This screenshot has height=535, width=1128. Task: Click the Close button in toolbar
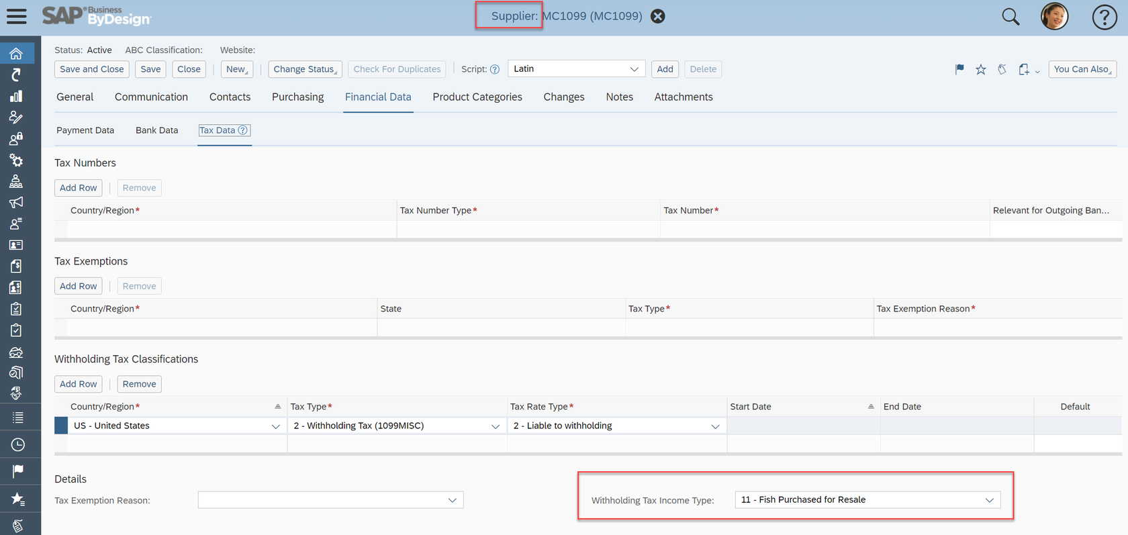coord(189,69)
